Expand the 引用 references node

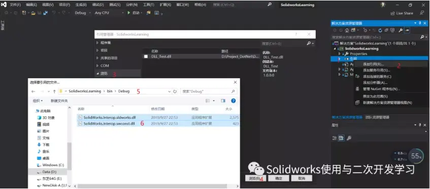[340, 59]
